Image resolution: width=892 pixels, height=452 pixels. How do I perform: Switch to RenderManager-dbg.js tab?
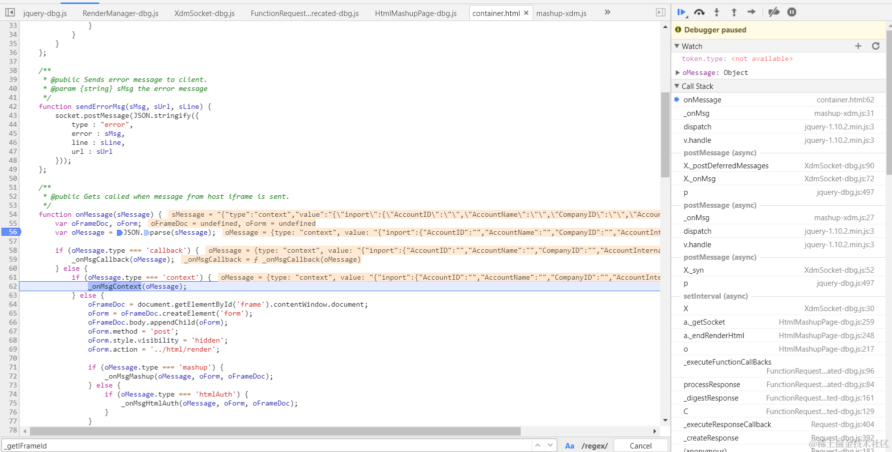pyautogui.click(x=120, y=13)
